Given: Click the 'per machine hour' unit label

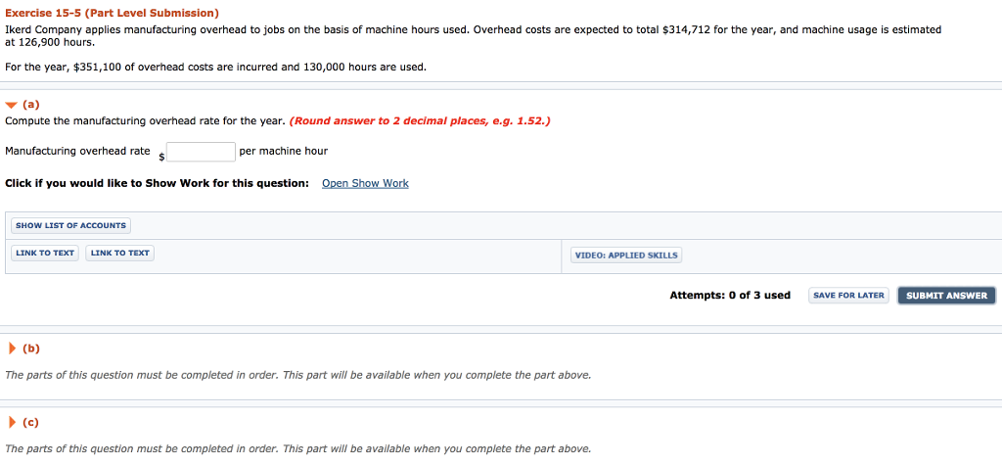Looking at the screenshot, I should click(283, 152).
